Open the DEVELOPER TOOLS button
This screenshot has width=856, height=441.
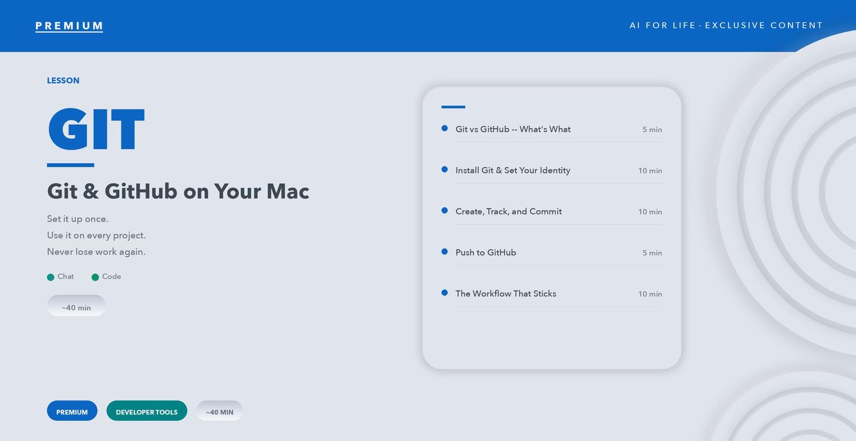click(146, 411)
